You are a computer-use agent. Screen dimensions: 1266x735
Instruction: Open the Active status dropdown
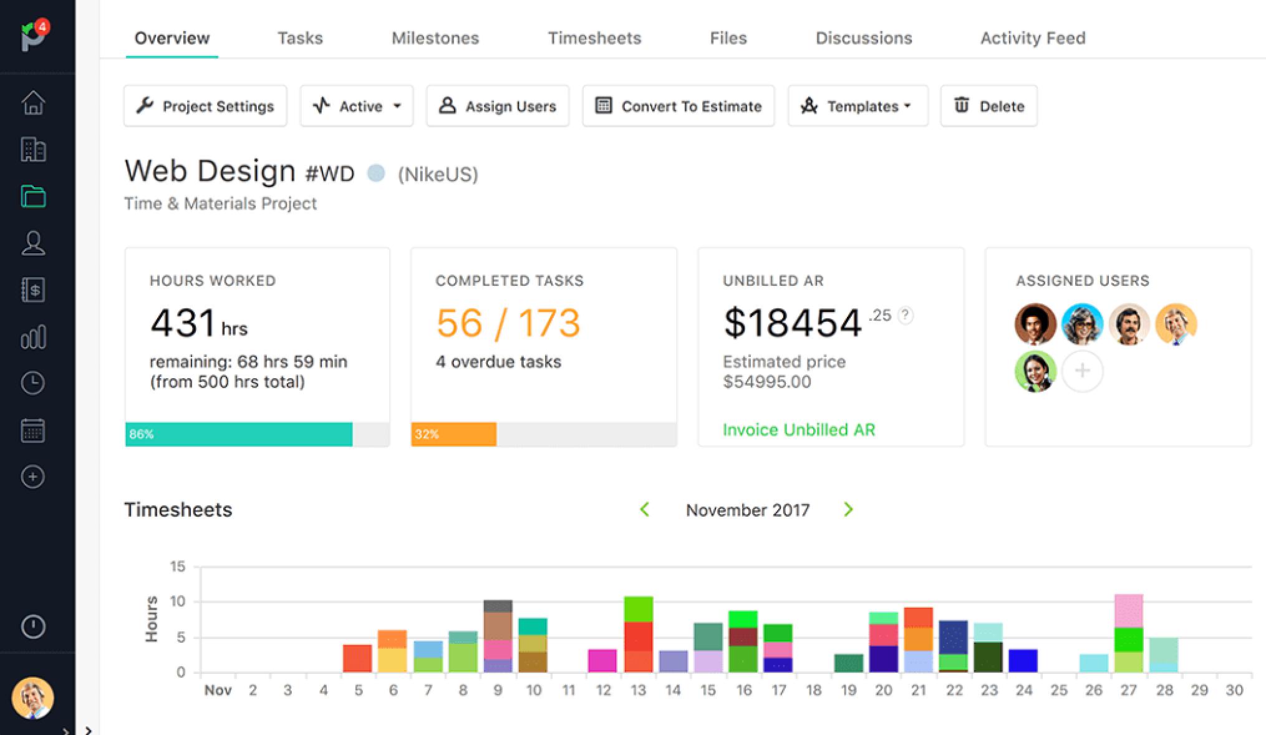[357, 106]
